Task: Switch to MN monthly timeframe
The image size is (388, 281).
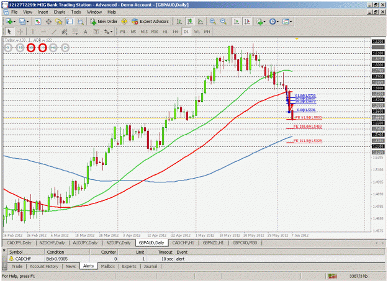Action: pos(207,32)
